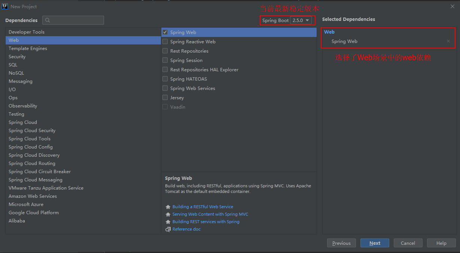Choose the Spring Cloud Tools category
Screen dimensions: 460x253
[x=83, y=139]
